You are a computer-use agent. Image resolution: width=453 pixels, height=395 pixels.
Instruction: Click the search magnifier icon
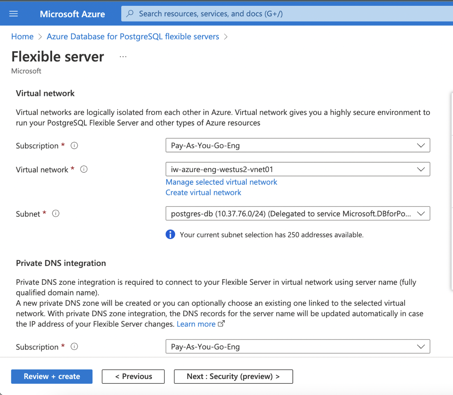tap(130, 14)
